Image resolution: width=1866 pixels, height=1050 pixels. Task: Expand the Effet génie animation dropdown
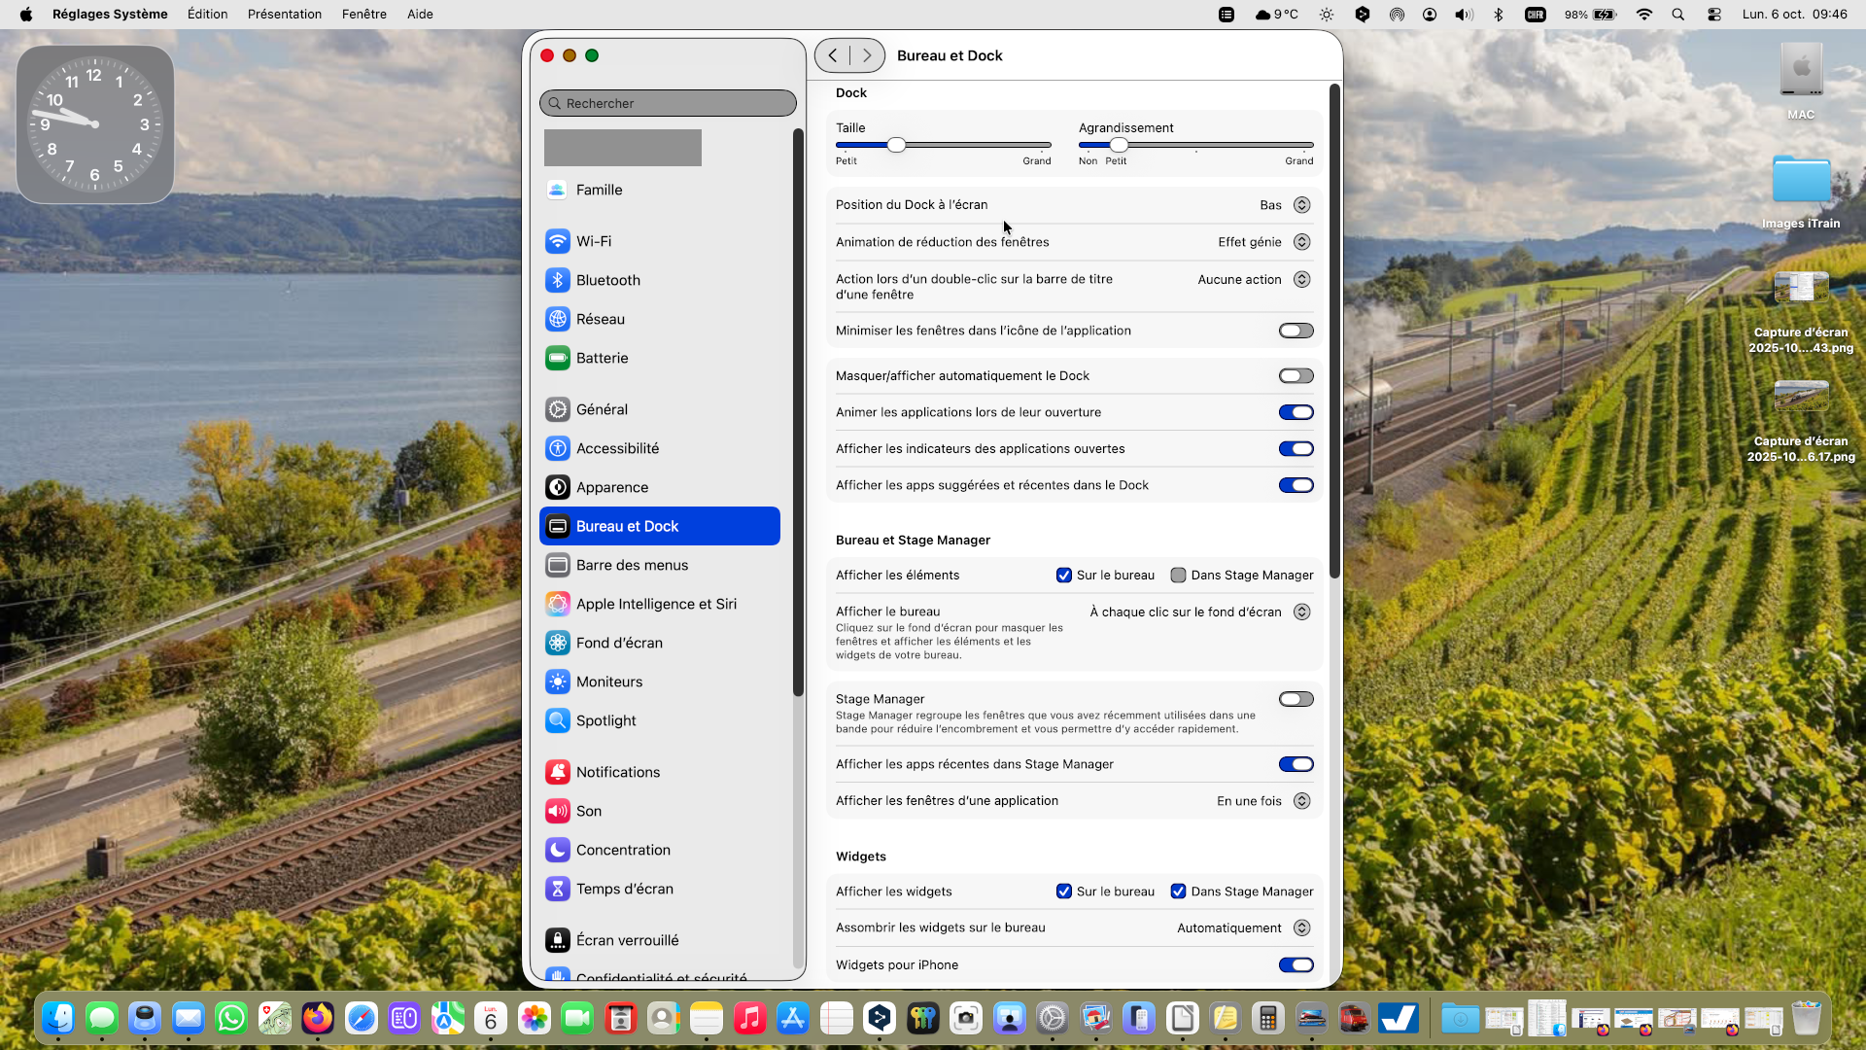[1301, 242]
